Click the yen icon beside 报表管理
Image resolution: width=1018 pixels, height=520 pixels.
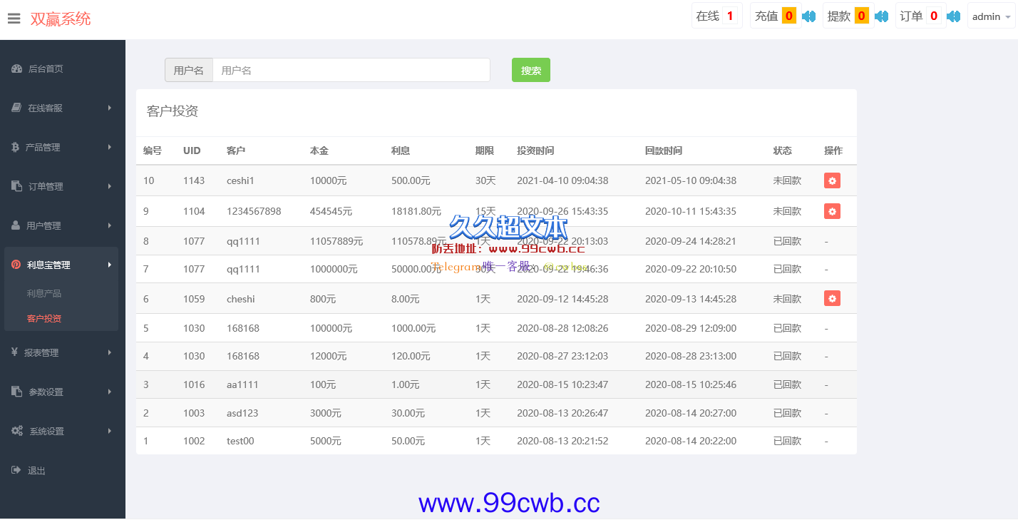(15, 352)
